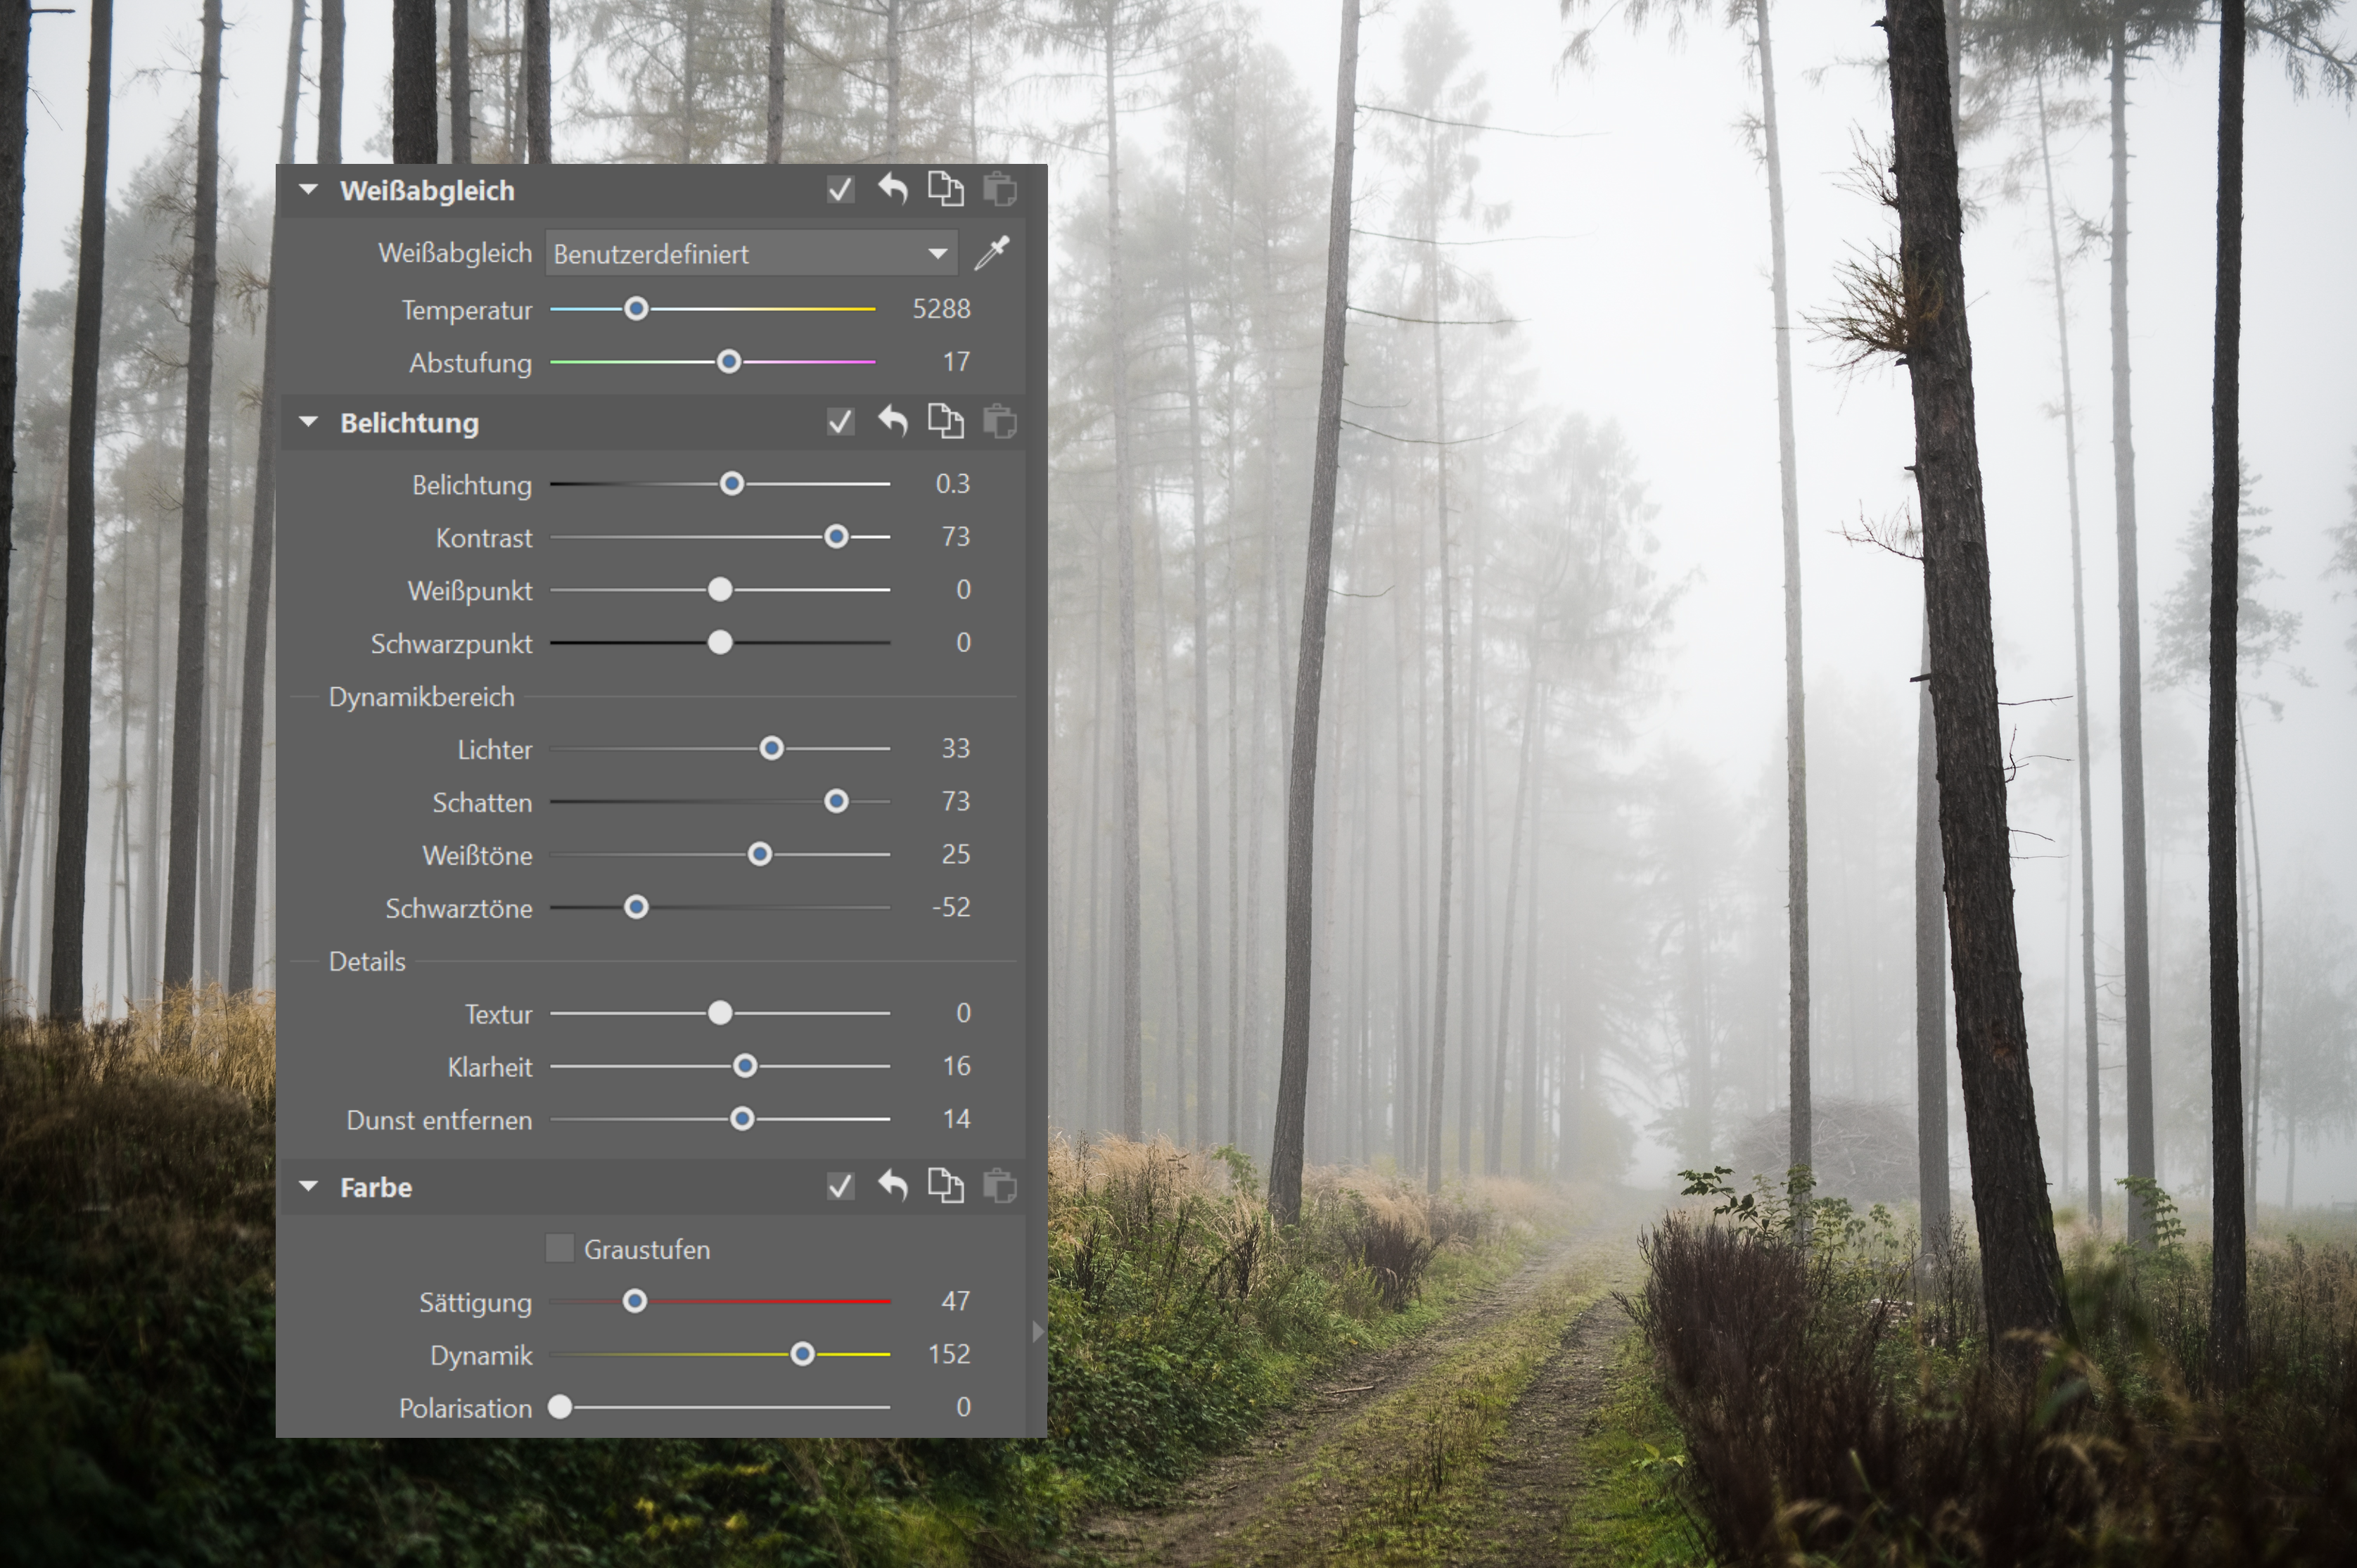Screen dimensions: 2357x1568
Task: Disable the Weißabgleich section checkmark
Action: (x=840, y=189)
